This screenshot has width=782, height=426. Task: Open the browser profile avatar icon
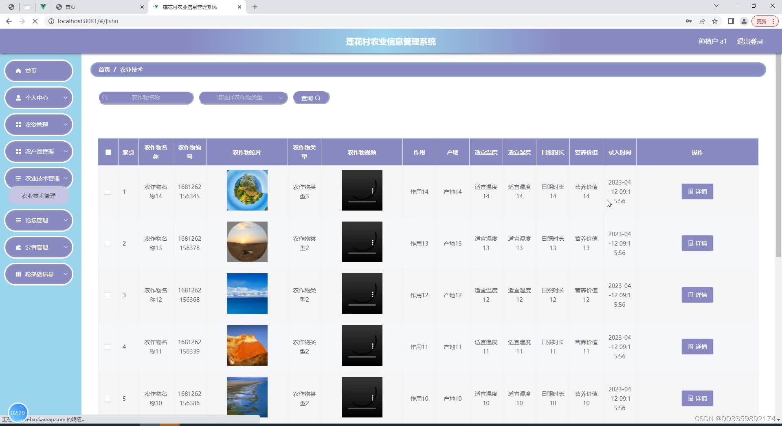744,21
